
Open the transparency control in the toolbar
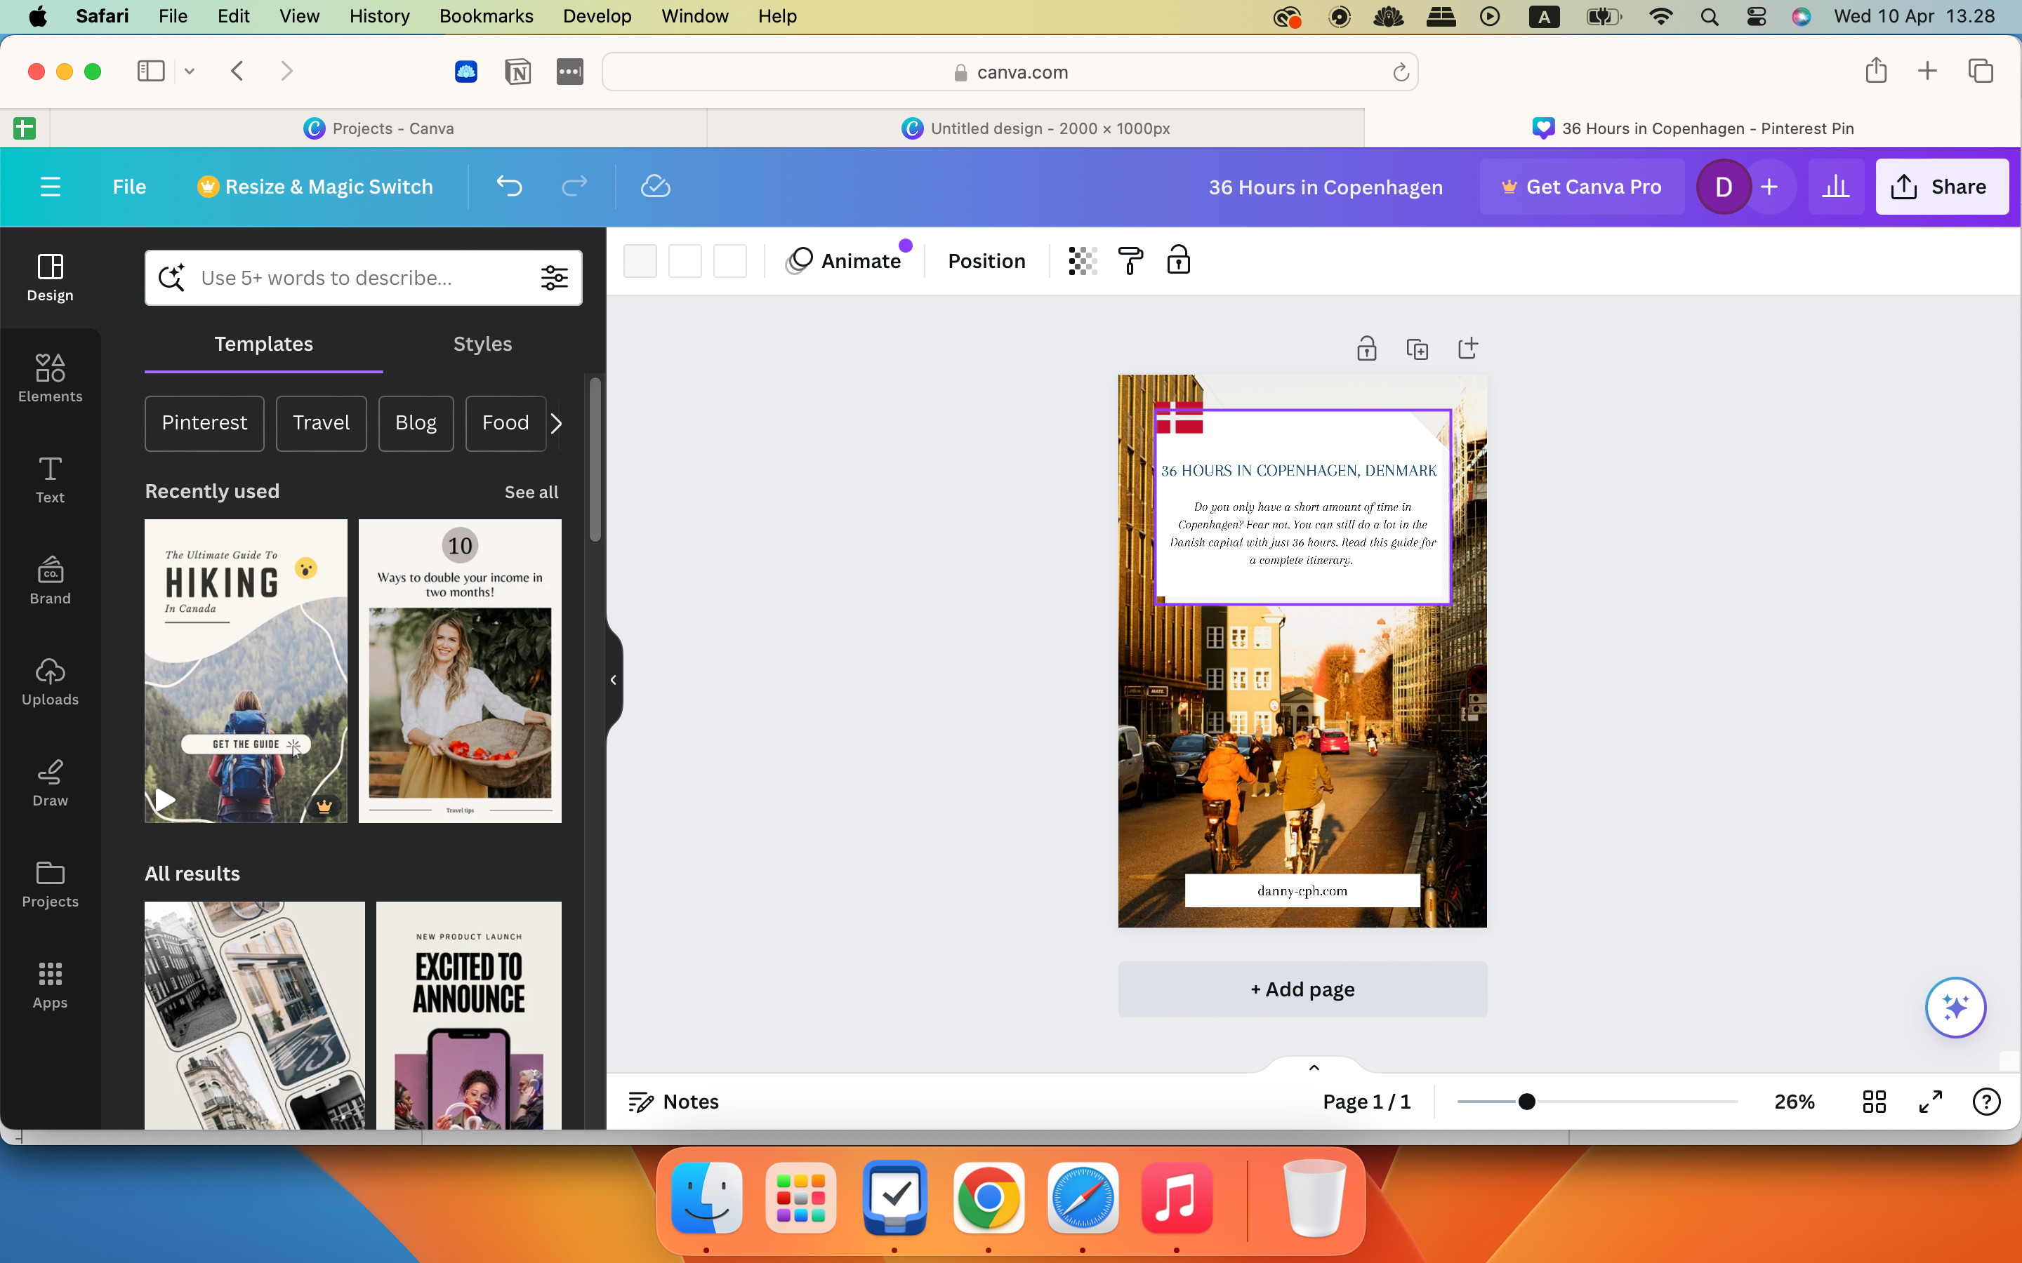pyautogui.click(x=1081, y=260)
